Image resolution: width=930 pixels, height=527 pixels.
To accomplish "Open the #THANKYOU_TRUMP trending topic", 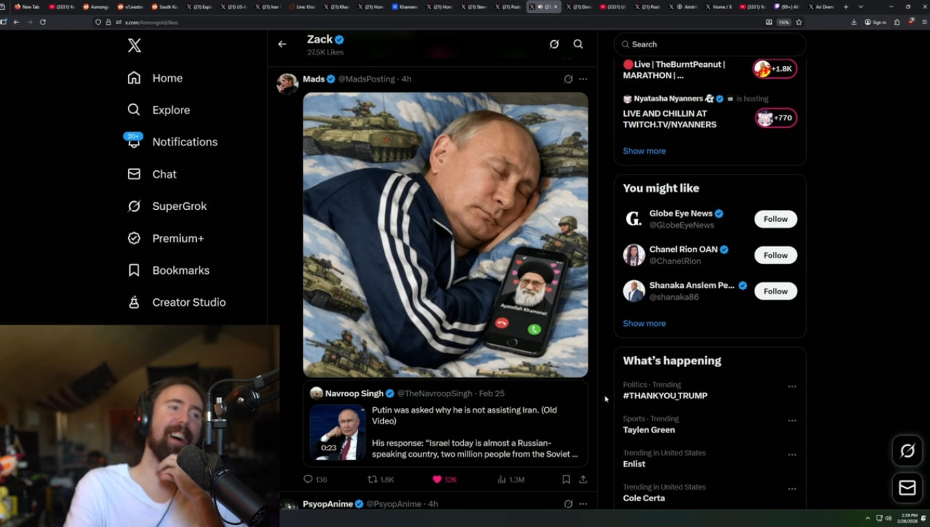I will coord(665,396).
